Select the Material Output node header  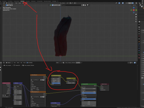tap(105, 84)
